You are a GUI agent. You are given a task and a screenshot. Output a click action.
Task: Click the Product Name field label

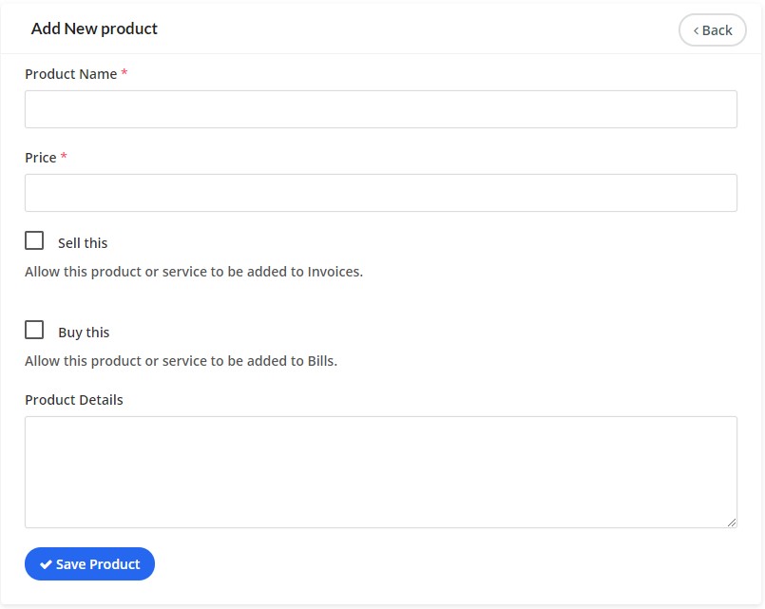click(71, 74)
